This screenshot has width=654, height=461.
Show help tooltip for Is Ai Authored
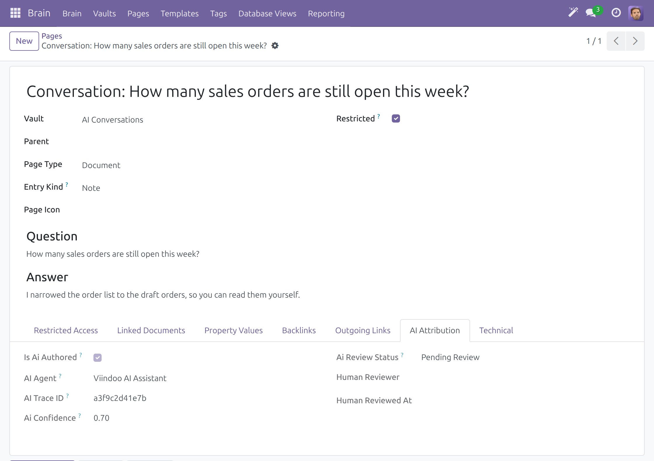[81, 355]
